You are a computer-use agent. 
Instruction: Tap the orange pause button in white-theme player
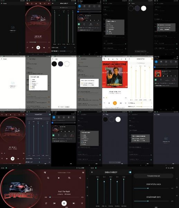pyautogui.click(x=115, y=103)
